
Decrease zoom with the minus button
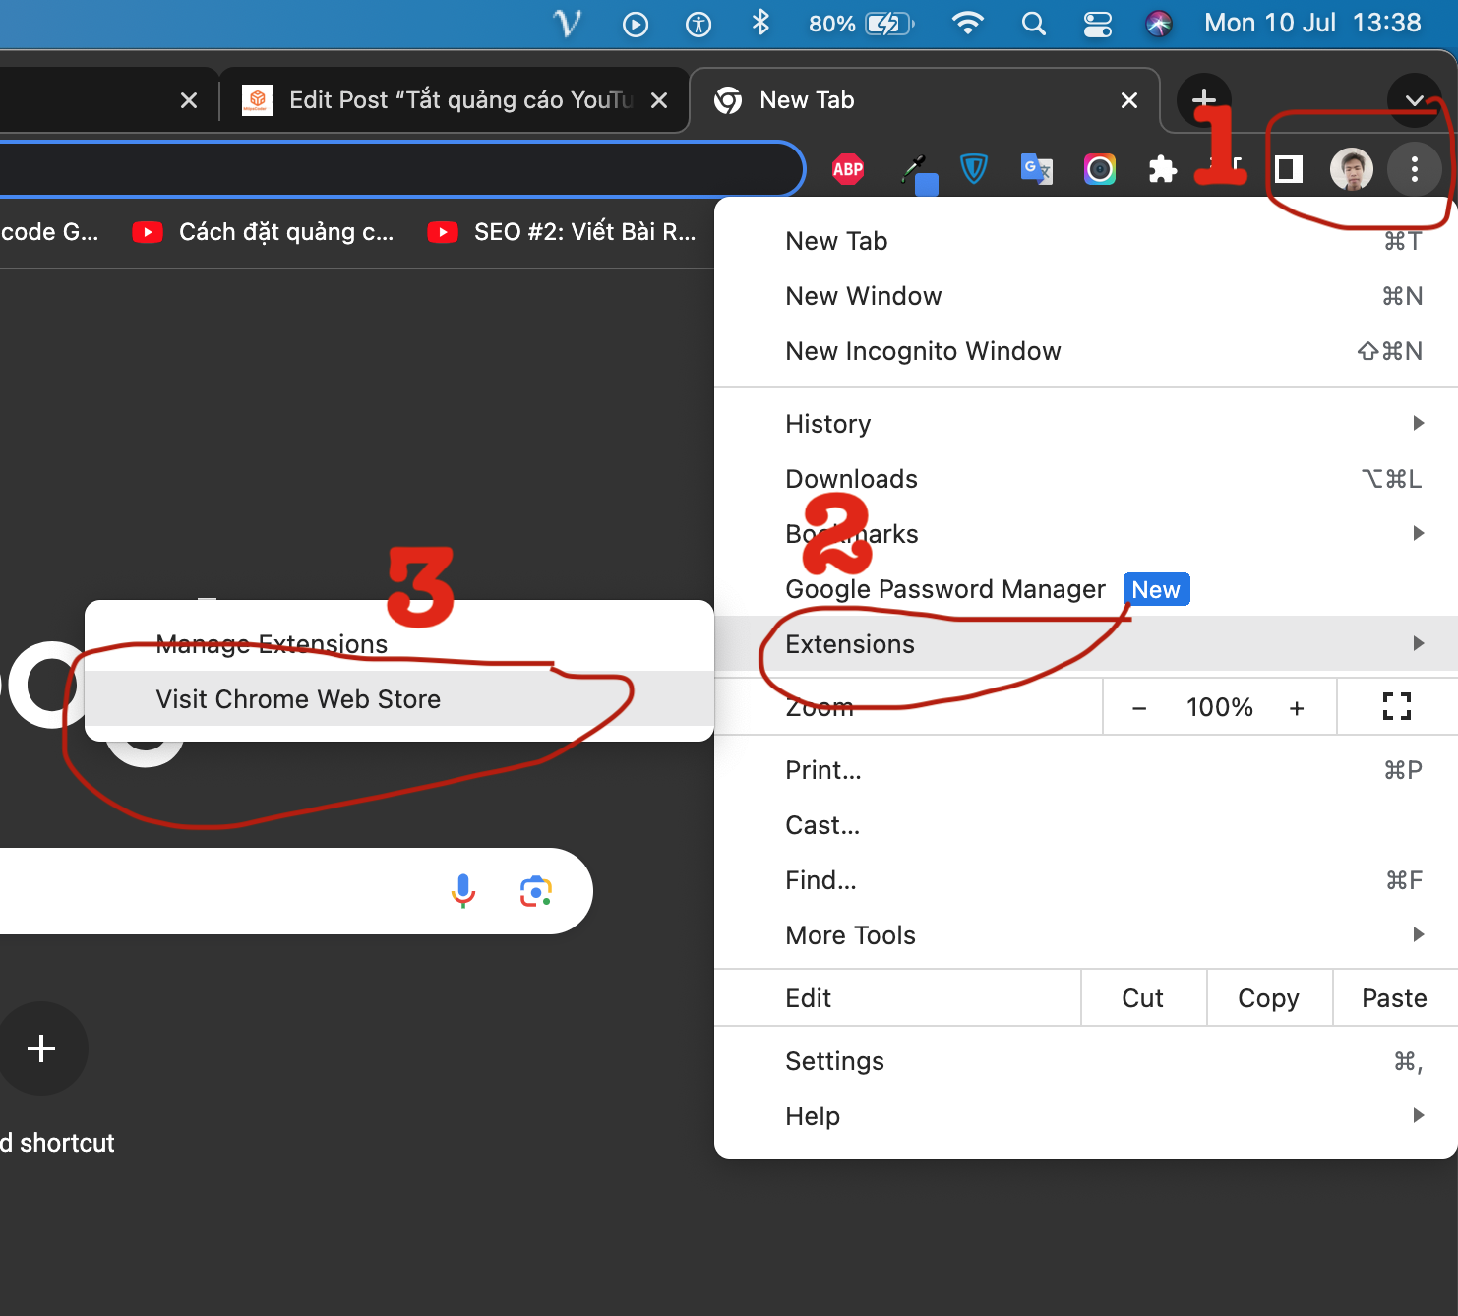tap(1139, 708)
